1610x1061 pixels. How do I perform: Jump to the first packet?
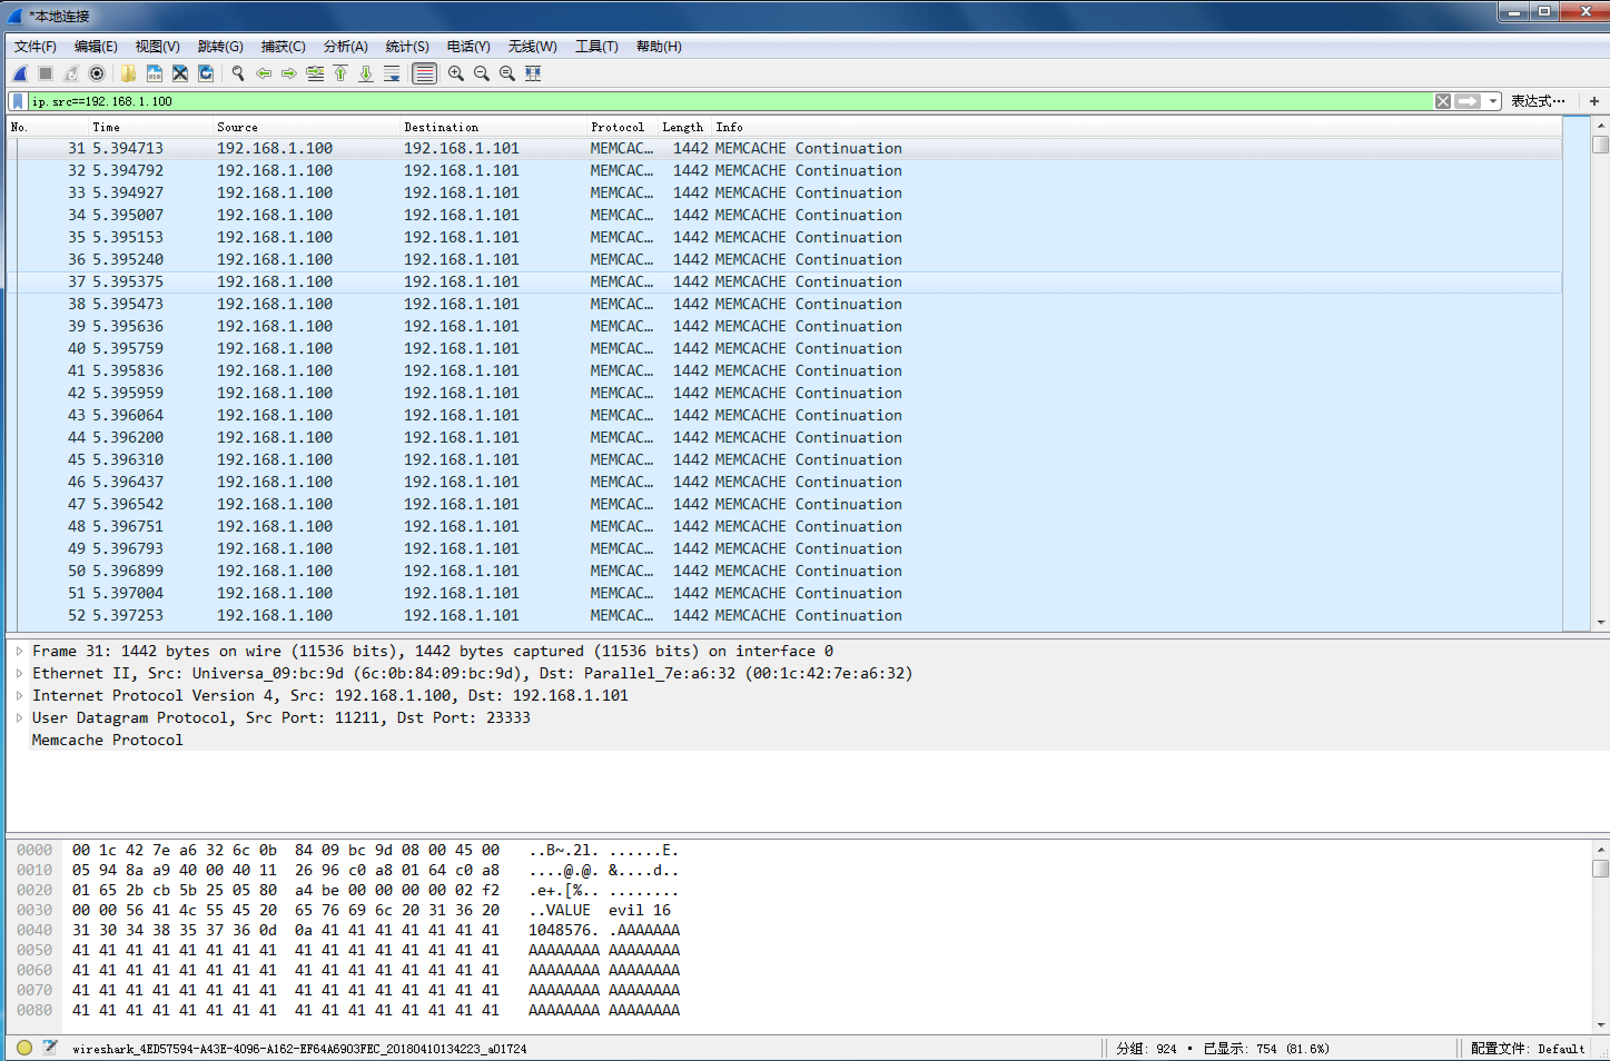point(340,74)
